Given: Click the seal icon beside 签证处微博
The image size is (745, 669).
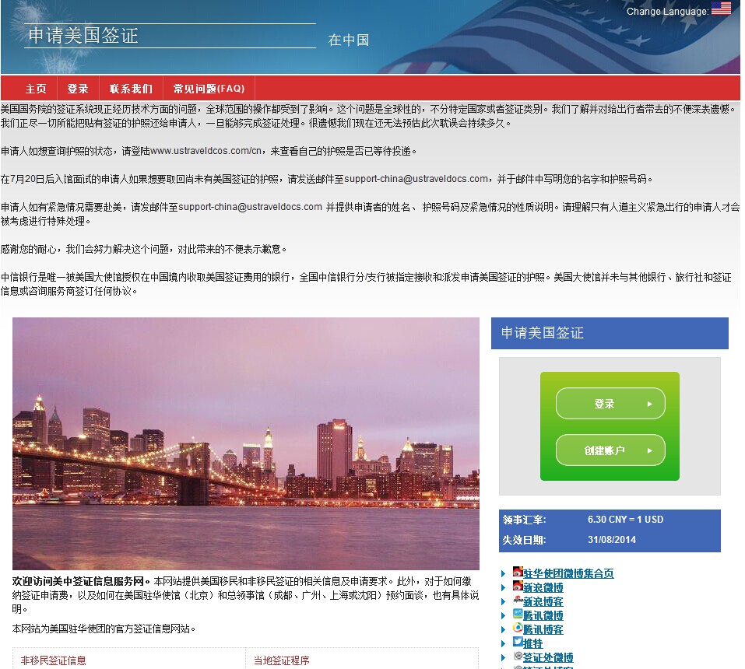Looking at the screenshot, I should click(518, 657).
